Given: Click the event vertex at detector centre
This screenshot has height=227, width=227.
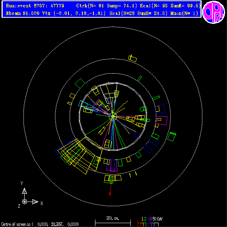Looking at the screenshot, I should [x=113, y=116].
